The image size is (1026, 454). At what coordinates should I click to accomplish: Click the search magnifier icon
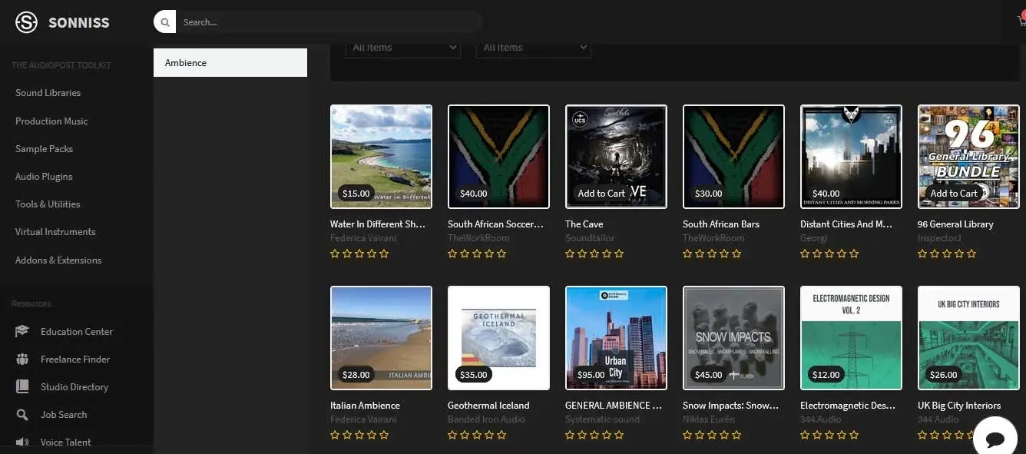point(164,22)
